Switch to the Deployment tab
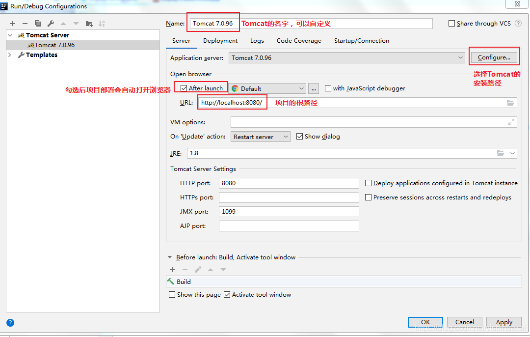 pos(220,41)
